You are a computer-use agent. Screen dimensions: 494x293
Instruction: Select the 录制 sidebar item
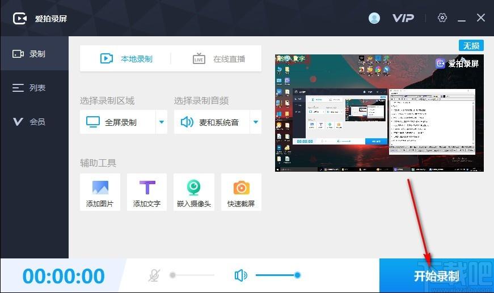point(35,53)
